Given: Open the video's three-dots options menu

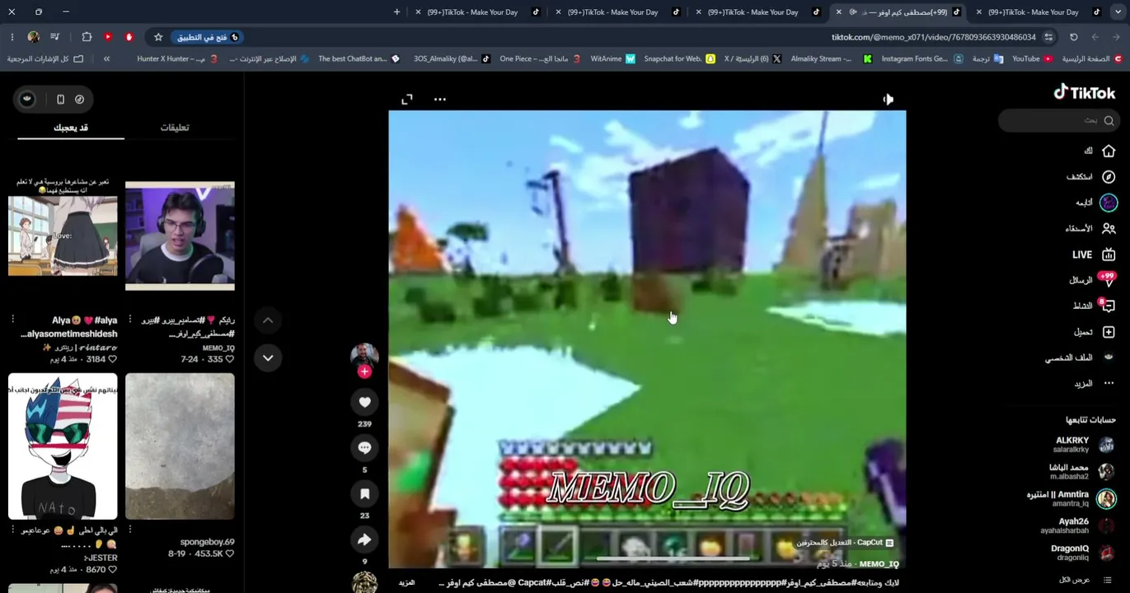Looking at the screenshot, I should (x=440, y=100).
